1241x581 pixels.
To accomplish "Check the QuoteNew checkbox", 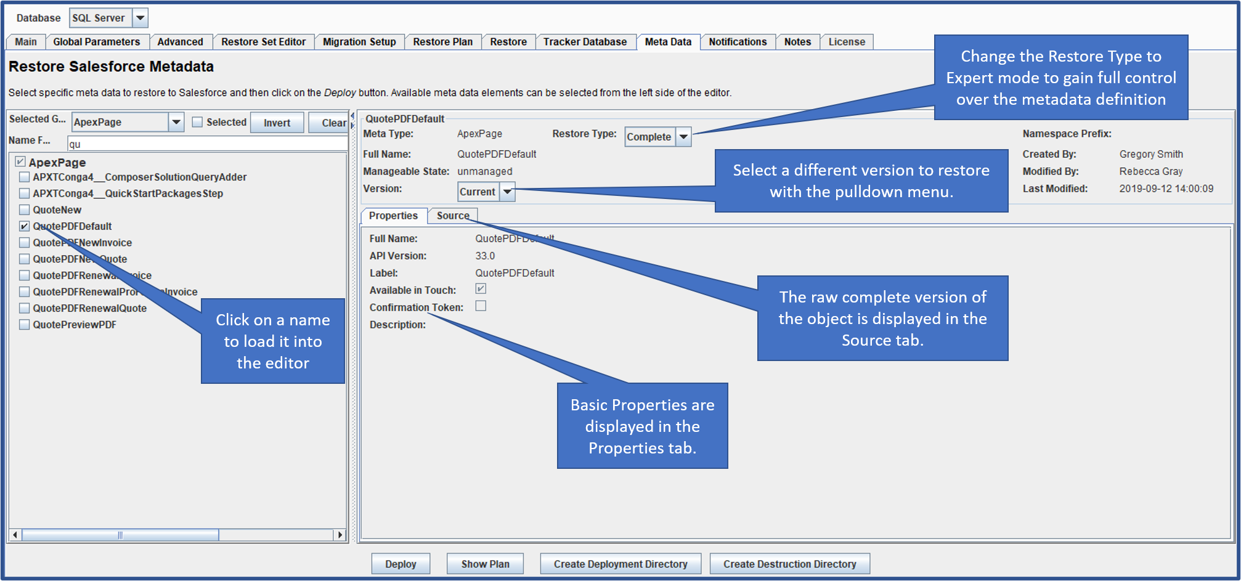I will point(25,209).
